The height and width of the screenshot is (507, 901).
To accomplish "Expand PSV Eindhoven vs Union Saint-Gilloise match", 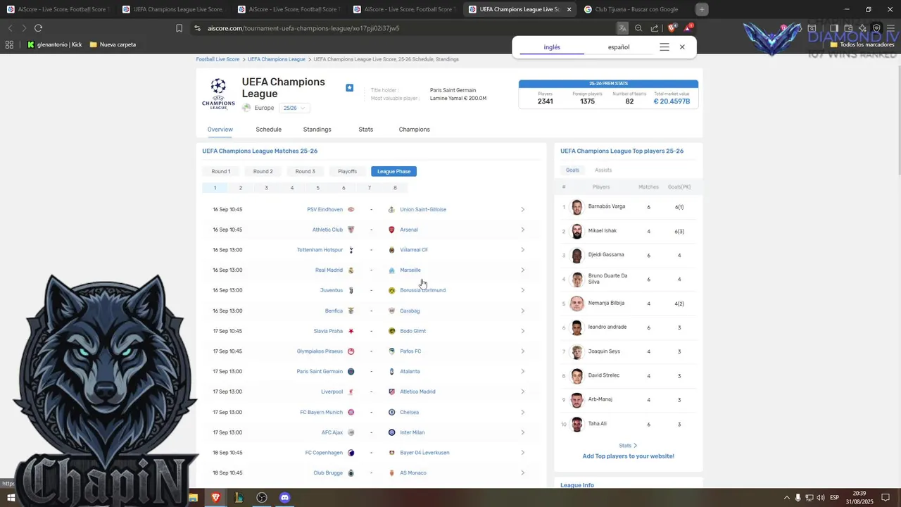I will point(522,209).
